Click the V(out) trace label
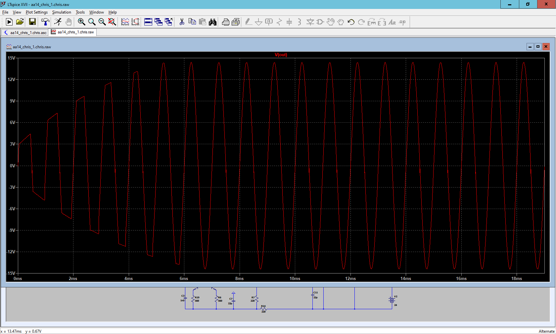The height and width of the screenshot is (334, 556). [281, 55]
